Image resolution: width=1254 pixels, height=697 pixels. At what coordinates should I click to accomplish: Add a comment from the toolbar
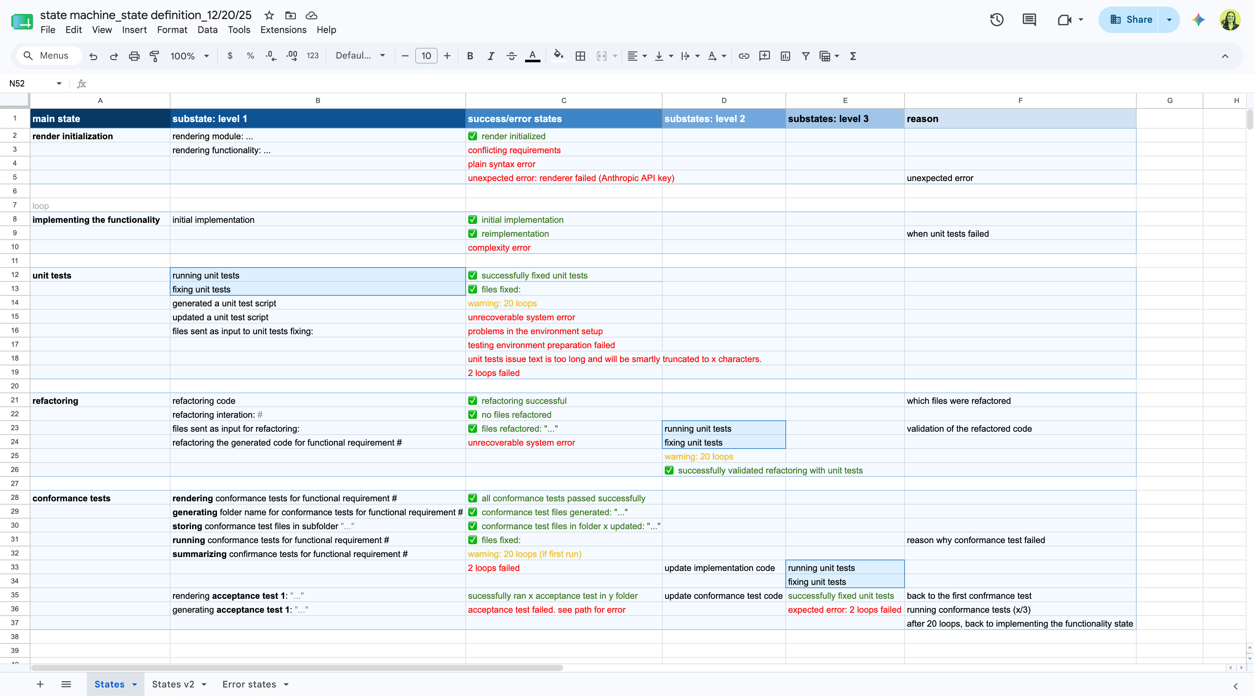[x=764, y=56]
